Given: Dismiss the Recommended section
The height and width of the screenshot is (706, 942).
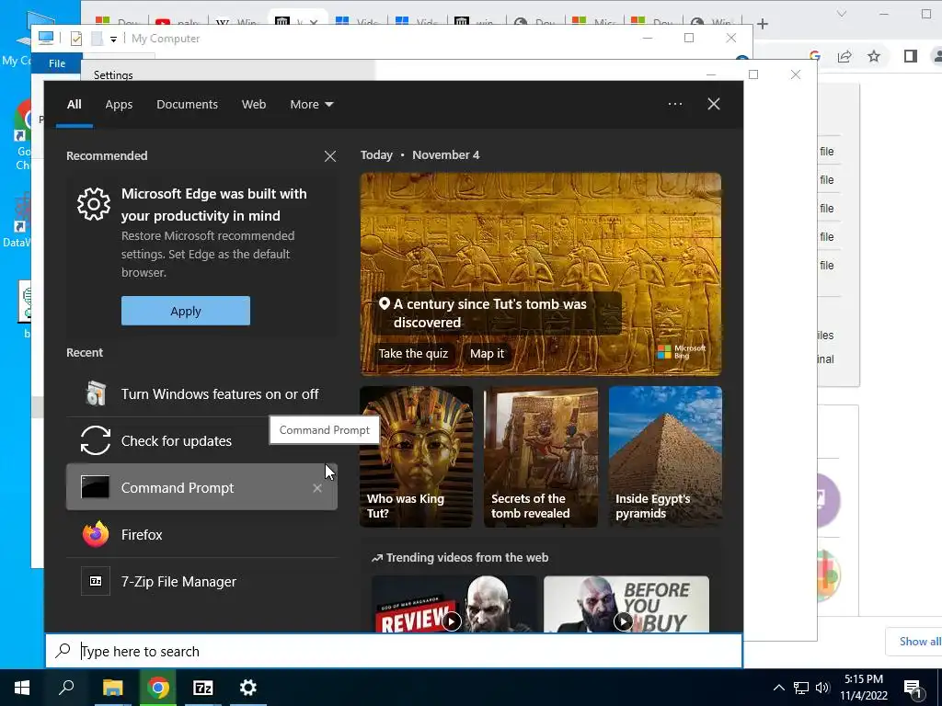Looking at the screenshot, I should (330, 156).
